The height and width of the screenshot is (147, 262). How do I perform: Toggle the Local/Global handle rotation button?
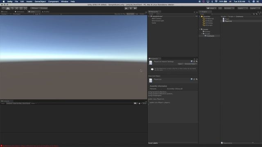44,8
